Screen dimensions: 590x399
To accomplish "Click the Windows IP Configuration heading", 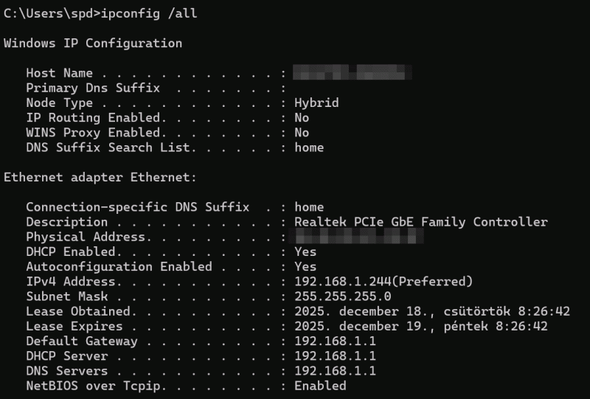I will [93, 43].
